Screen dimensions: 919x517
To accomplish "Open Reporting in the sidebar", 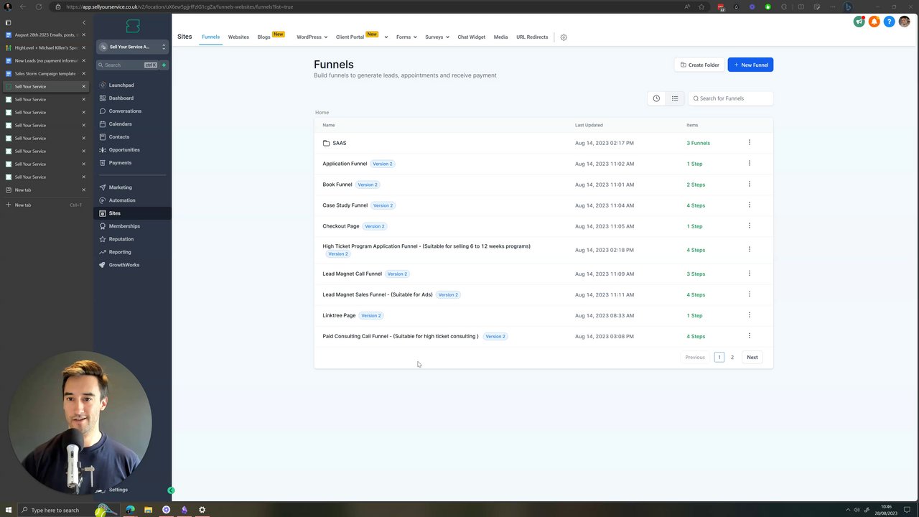I will pyautogui.click(x=120, y=252).
